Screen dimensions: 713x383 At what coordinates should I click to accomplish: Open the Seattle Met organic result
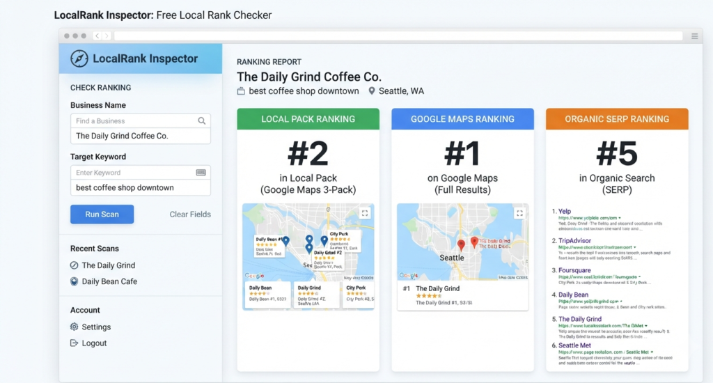(x=574, y=345)
